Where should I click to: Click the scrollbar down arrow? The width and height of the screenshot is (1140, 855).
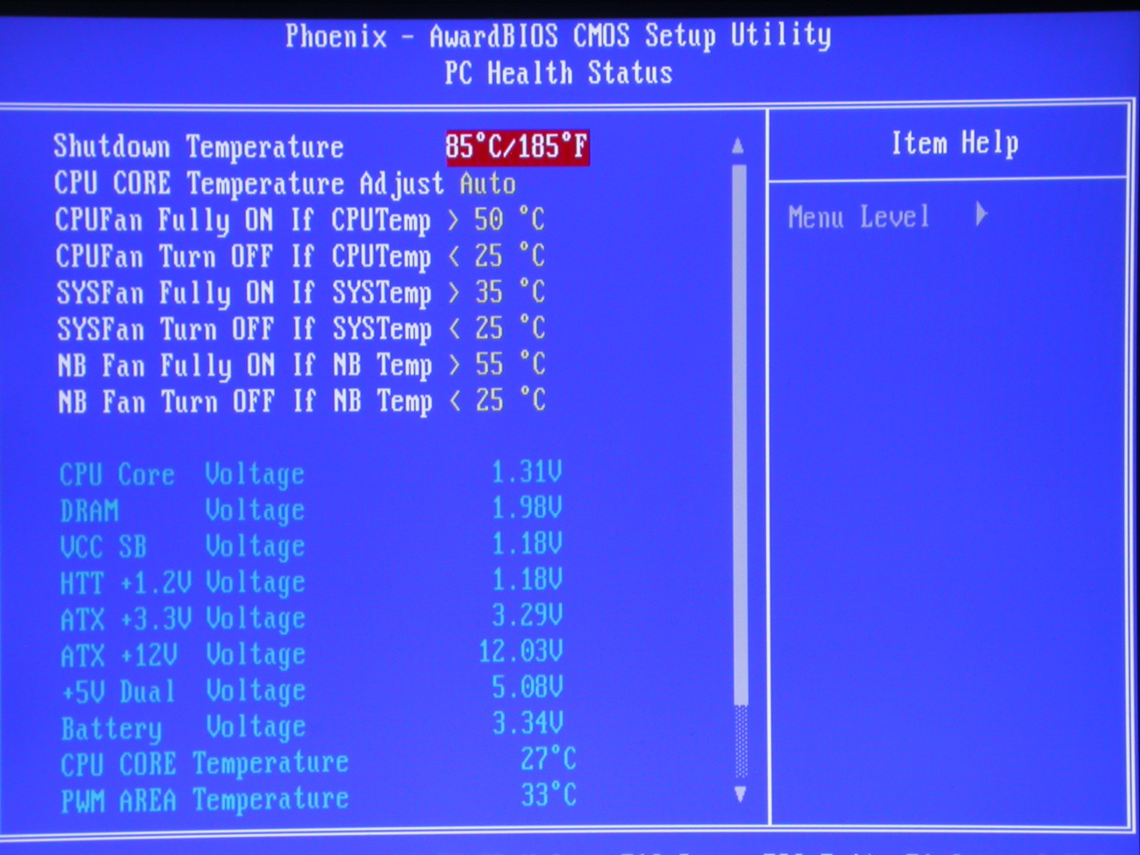739,794
